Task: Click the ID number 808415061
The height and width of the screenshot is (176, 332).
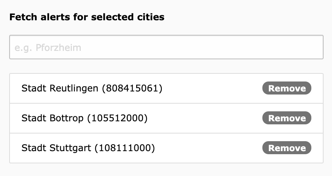Action: pos(132,88)
